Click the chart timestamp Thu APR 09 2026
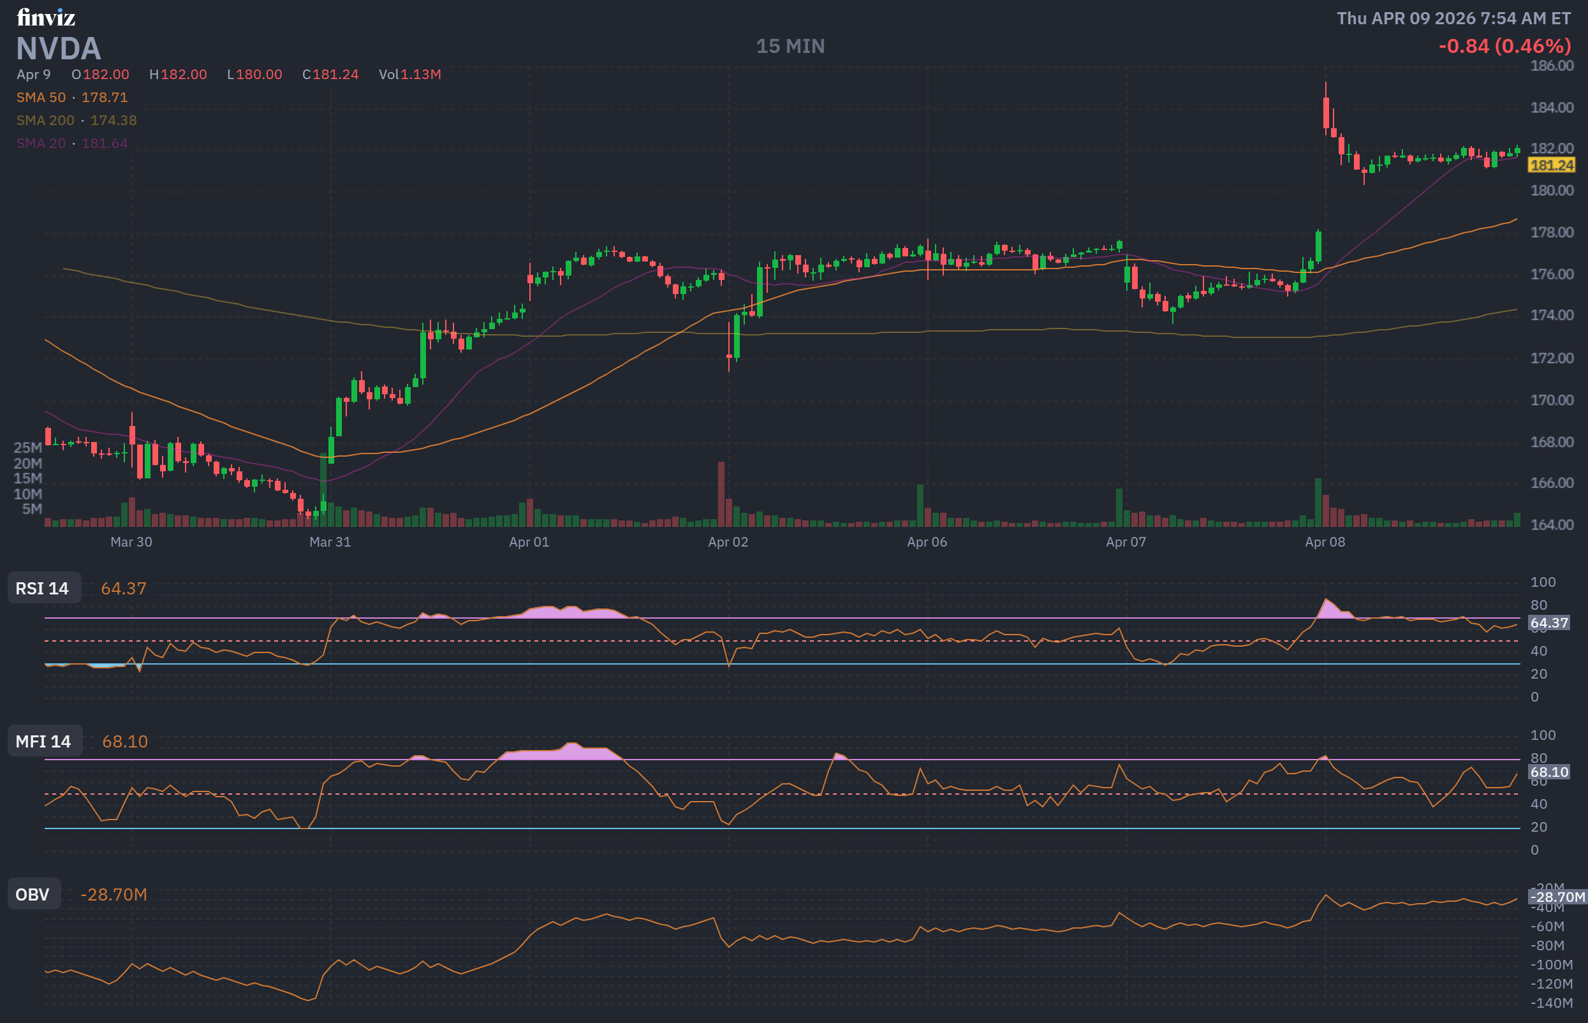 (x=1453, y=18)
